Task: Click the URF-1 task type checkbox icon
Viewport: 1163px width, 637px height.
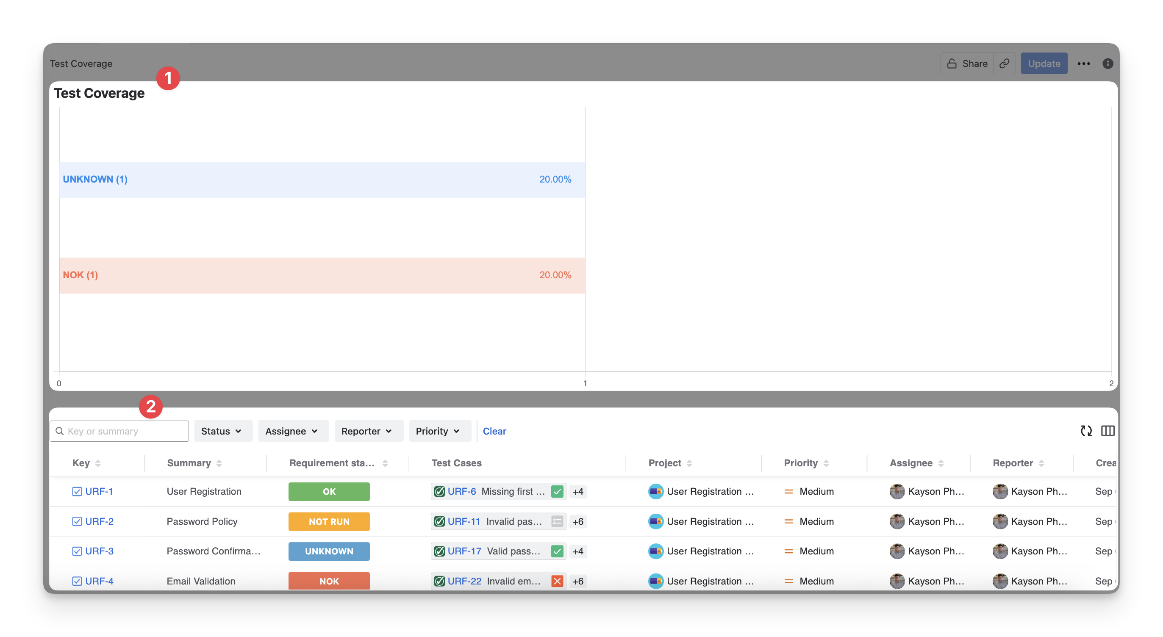Action: click(x=77, y=492)
